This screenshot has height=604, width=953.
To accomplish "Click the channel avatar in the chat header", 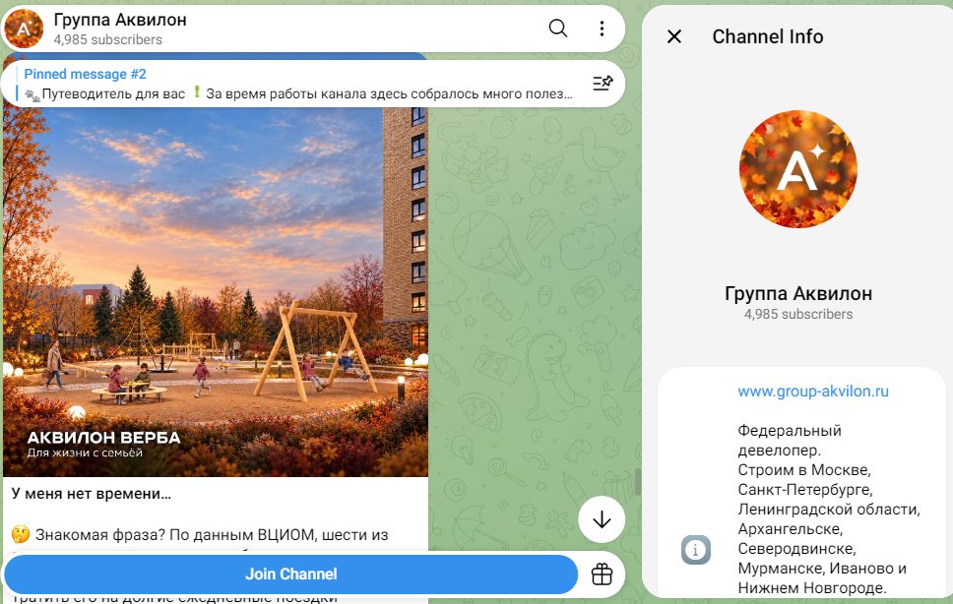I will point(24,29).
